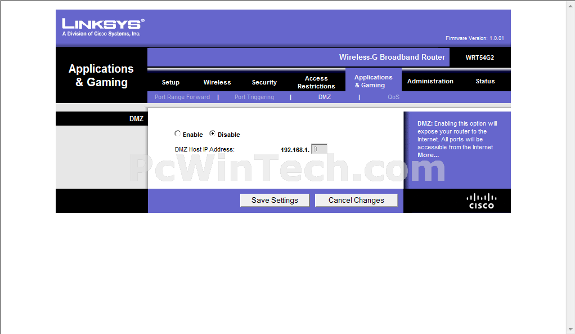Image resolution: width=575 pixels, height=334 pixels.
Task: Select the Disable radio button
Action: pyautogui.click(x=212, y=133)
